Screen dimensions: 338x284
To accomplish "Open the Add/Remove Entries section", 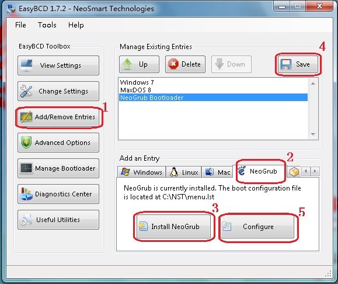I will (x=58, y=117).
